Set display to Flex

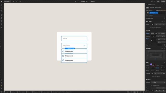click(156, 34)
